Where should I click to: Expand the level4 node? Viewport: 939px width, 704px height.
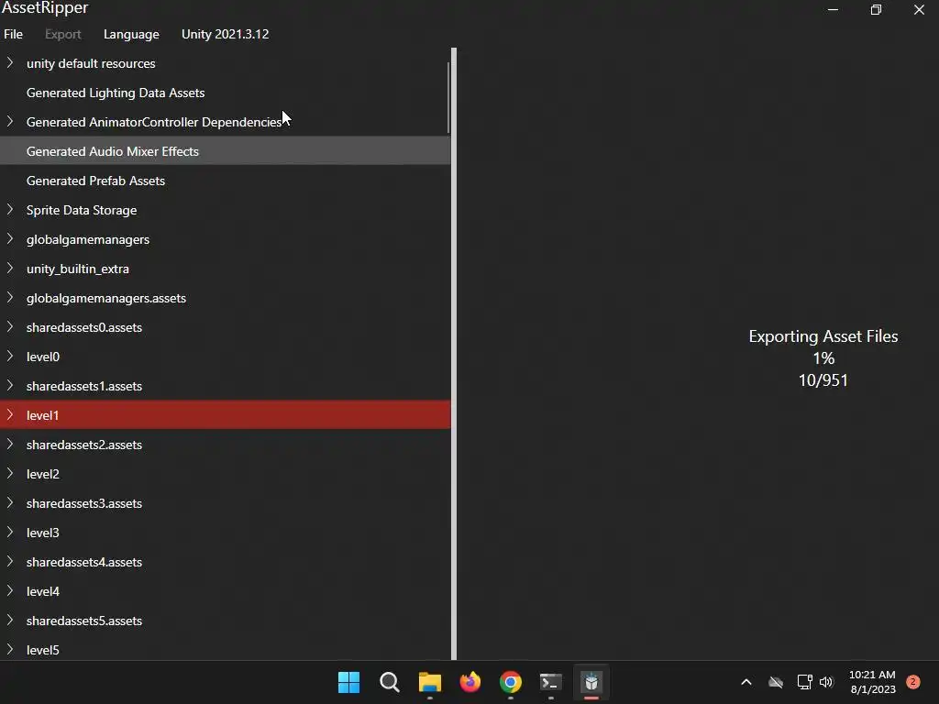9,590
